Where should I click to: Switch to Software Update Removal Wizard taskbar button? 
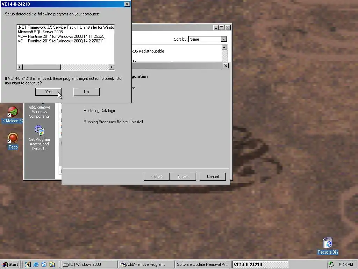pos(203,265)
